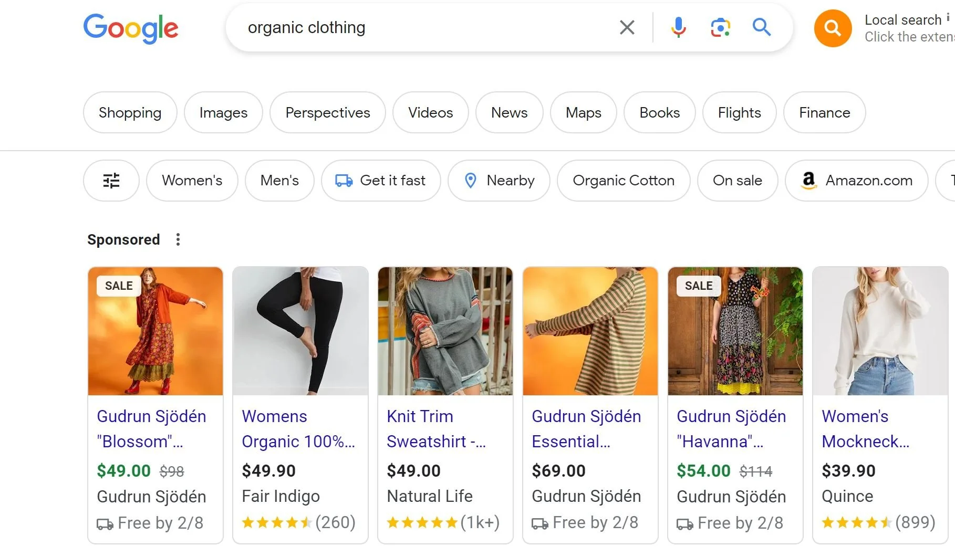This screenshot has width=955, height=557.
Task: Open the Gudrun Sjödén "Blossom" link
Action: 151,429
